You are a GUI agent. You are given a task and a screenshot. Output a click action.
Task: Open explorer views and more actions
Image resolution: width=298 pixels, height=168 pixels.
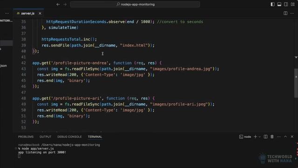(7, 14)
